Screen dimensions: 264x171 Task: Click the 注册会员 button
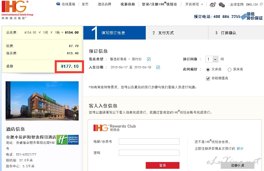tap(237, 165)
